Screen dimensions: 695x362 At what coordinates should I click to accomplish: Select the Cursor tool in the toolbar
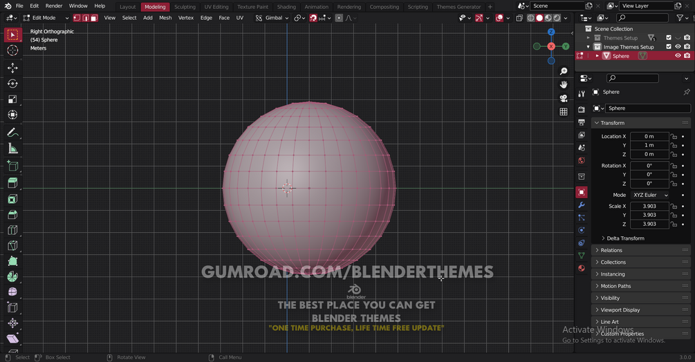(x=12, y=50)
